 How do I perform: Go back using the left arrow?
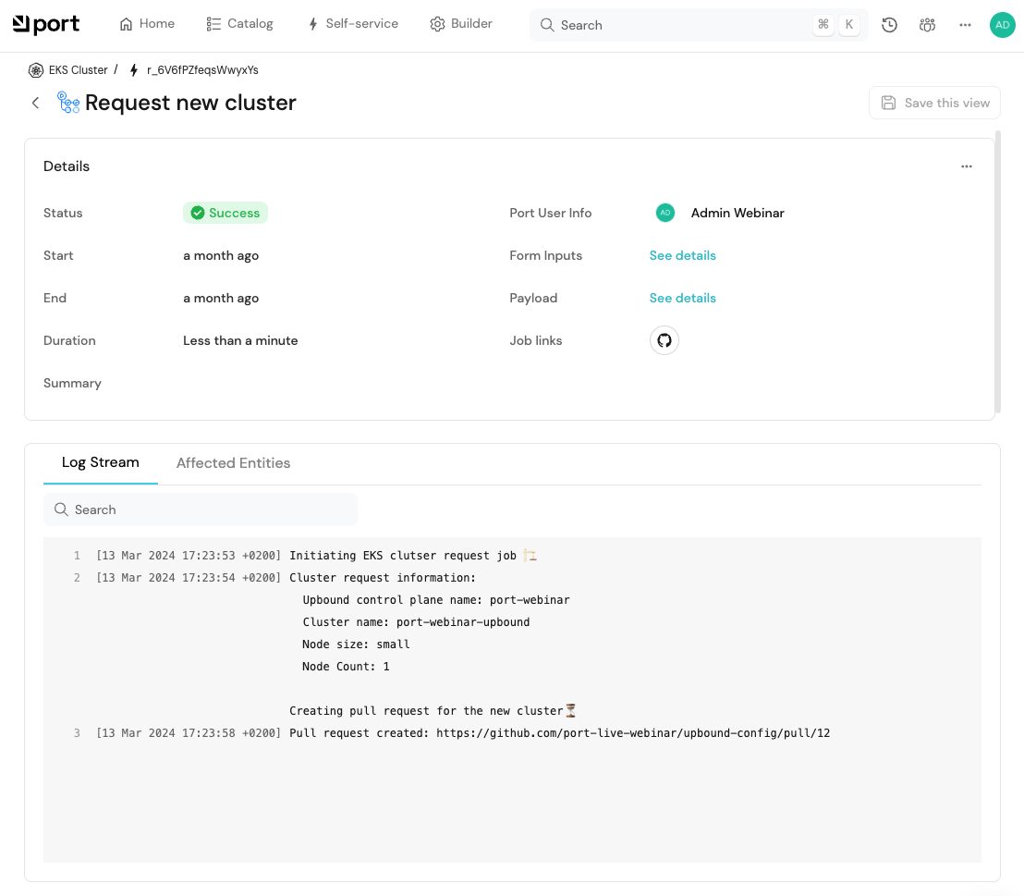pos(36,103)
